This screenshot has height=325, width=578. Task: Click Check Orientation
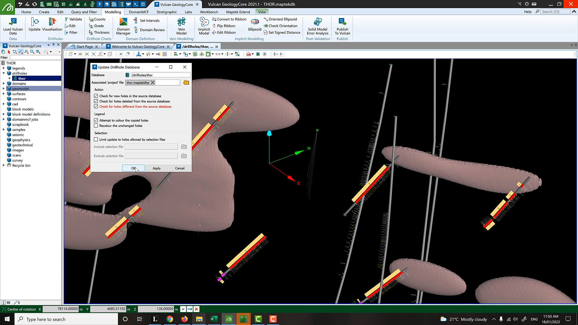coord(280,26)
